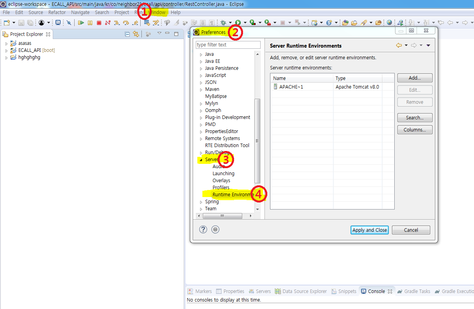Click the red Terminate icon
The width and height of the screenshot is (474, 309).
tap(99, 23)
